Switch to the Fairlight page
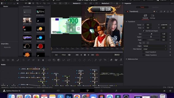Viewport: 174px width, 98px height. pyautogui.click(x=116, y=91)
